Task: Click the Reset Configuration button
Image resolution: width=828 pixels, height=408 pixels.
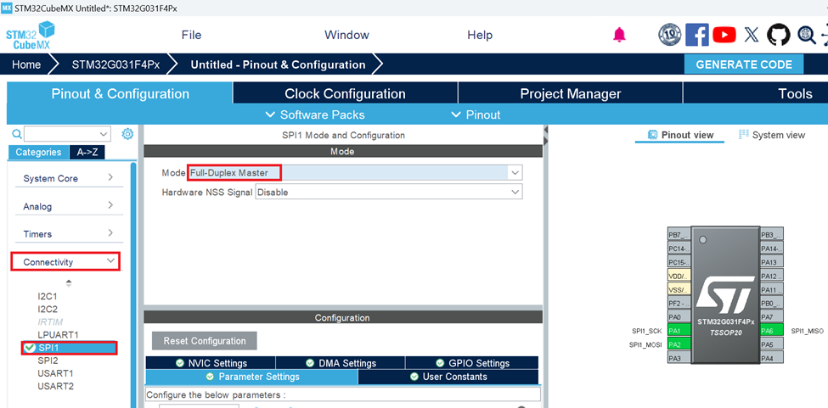Action: (205, 340)
